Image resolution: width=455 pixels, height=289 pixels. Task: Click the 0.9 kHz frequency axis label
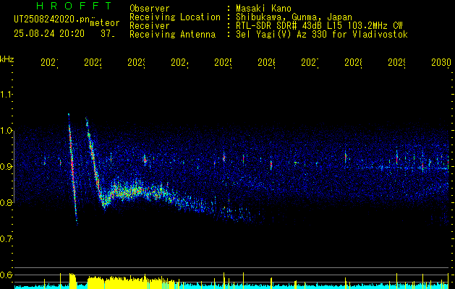coord(7,166)
